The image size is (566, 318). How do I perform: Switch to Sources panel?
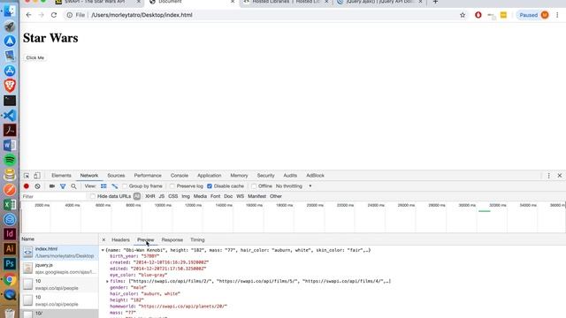[x=116, y=176]
